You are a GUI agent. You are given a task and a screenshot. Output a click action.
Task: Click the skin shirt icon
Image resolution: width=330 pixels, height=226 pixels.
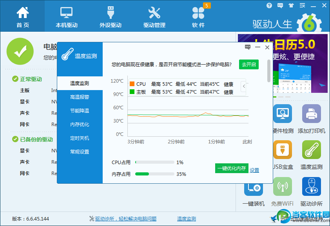coord(291,5)
